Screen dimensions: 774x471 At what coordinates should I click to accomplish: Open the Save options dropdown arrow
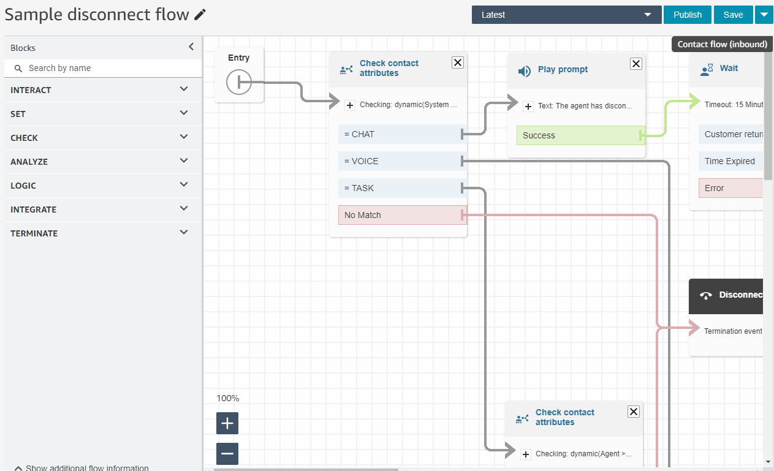764,15
